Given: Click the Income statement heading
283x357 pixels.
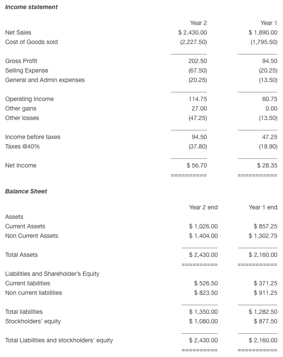Looking at the screenshot, I should (31, 7).
